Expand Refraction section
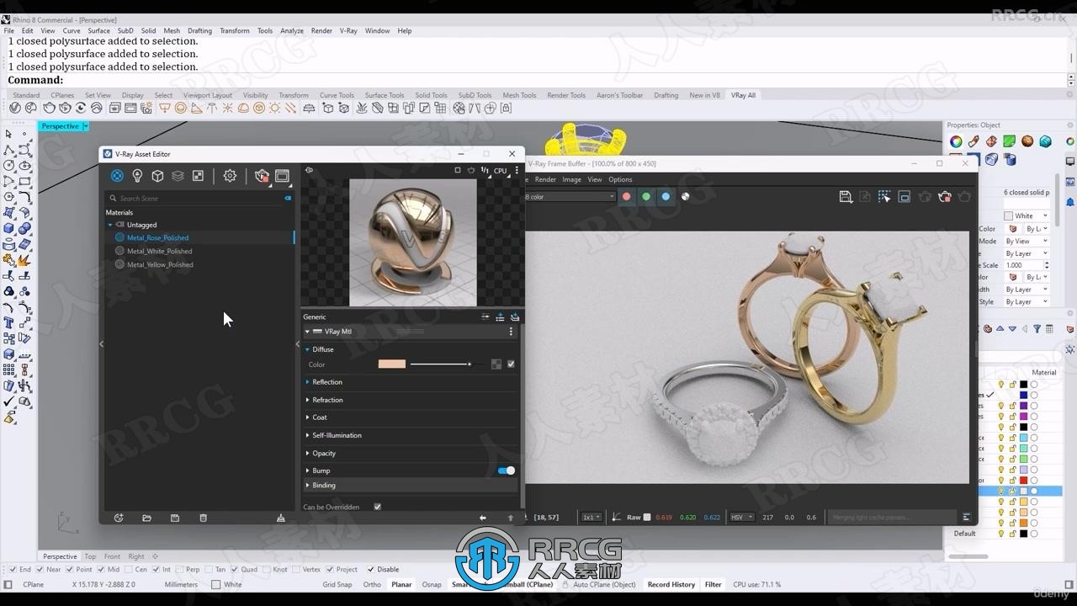Viewport: 1077px width, 606px height. click(x=307, y=400)
